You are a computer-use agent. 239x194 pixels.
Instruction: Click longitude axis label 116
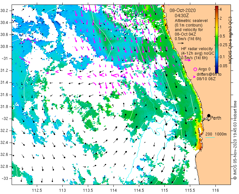point(215,190)
